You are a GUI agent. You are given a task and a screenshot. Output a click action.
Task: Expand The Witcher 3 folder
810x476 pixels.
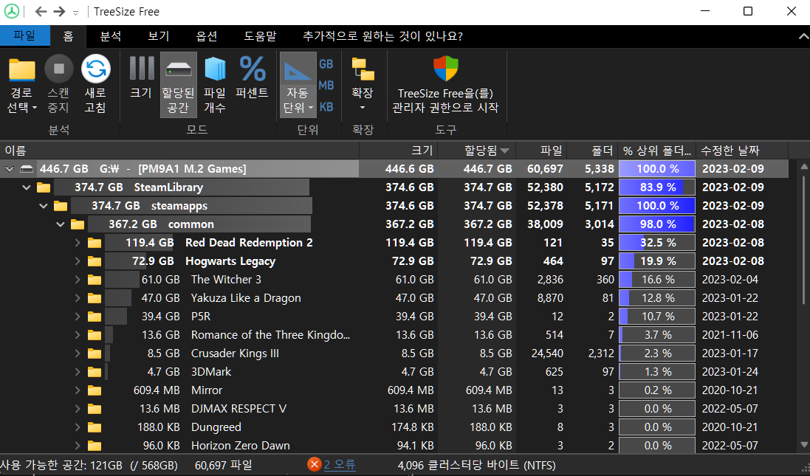tap(78, 280)
